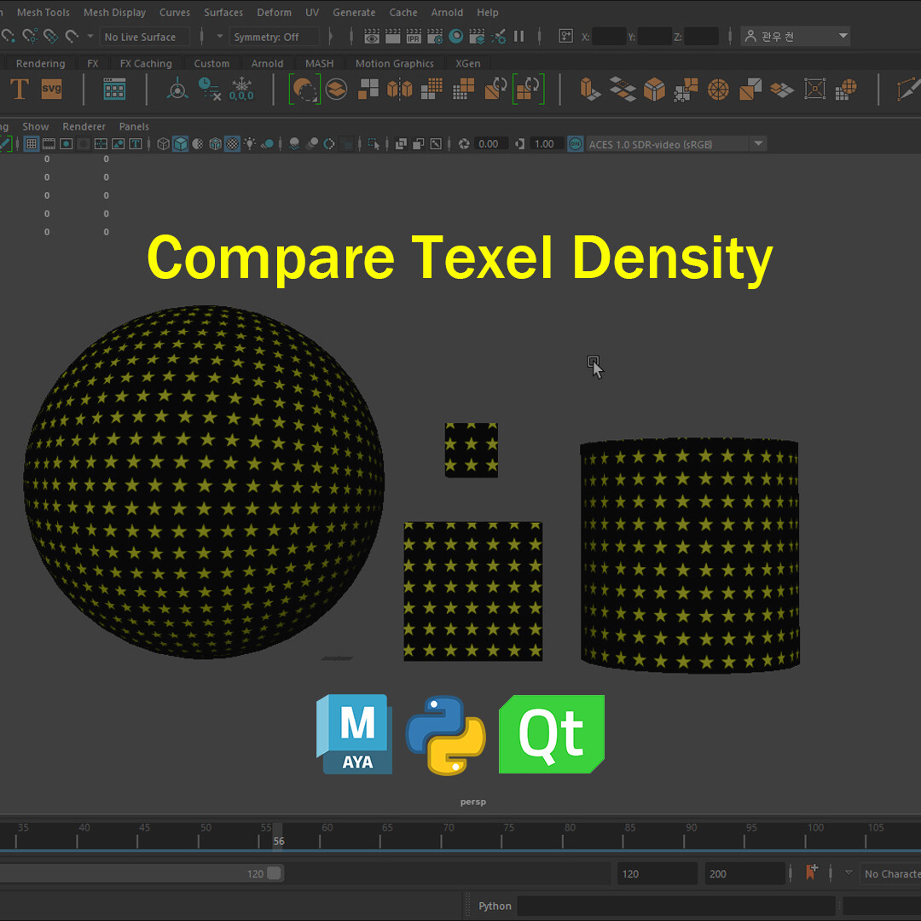Open the SVG creation tool
Screen dimensions: 921x921
51,89
